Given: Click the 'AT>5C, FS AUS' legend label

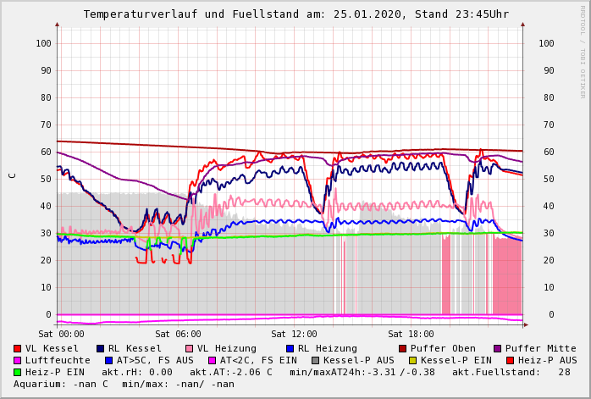Looking at the screenshot, I should (x=155, y=360).
